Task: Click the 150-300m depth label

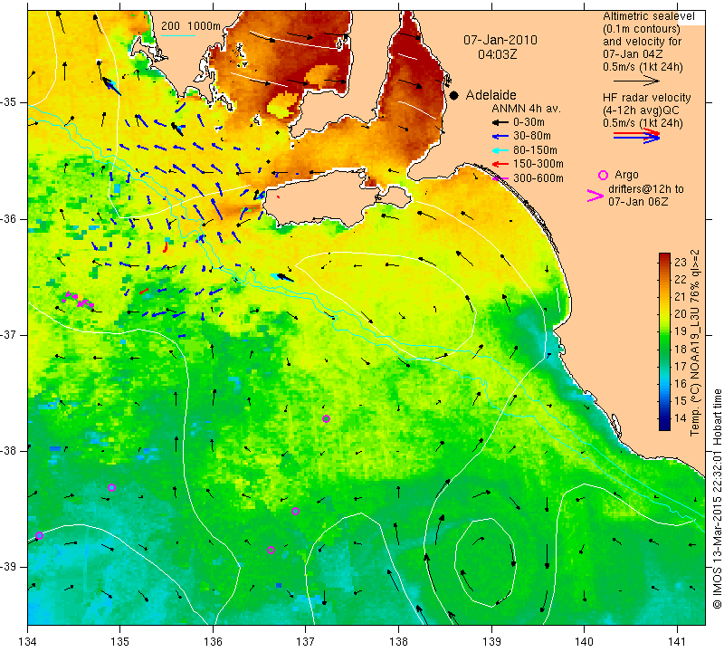Action: [538, 164]
